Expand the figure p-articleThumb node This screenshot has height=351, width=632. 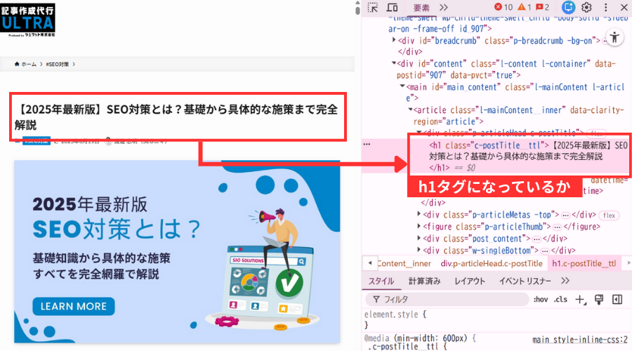[419, 226]
